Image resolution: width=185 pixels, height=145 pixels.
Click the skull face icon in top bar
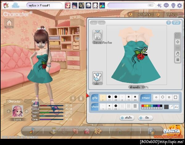coord(173,6)
